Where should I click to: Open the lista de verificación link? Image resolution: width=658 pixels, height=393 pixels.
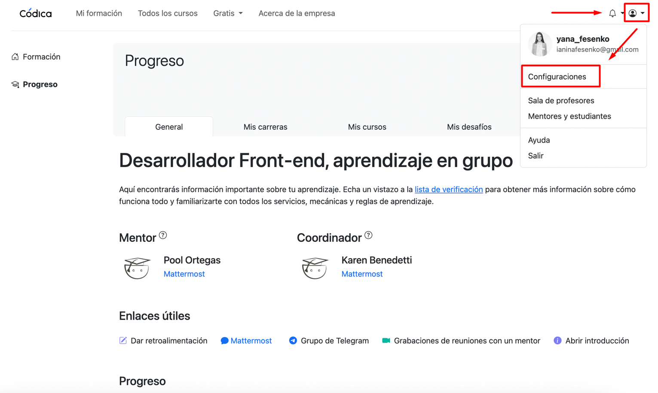point(448,189)
